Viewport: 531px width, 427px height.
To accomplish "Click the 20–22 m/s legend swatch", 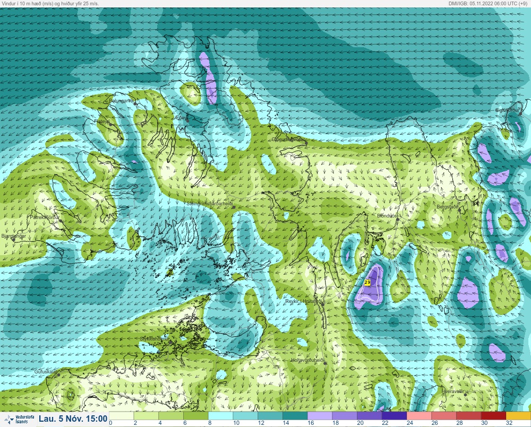I will click(x=370, y=415).
